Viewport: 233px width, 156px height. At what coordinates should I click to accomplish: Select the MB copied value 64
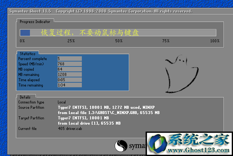coord(70,69)
